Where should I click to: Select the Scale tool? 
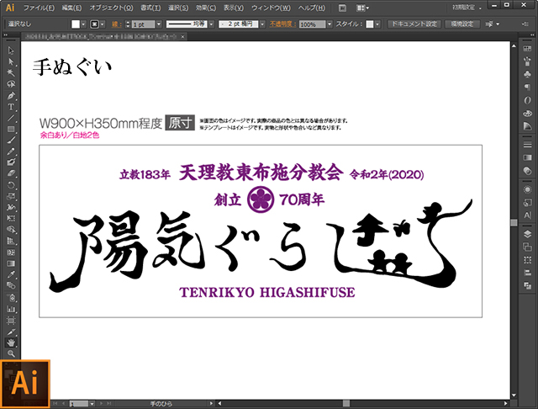tap(11, 196)
